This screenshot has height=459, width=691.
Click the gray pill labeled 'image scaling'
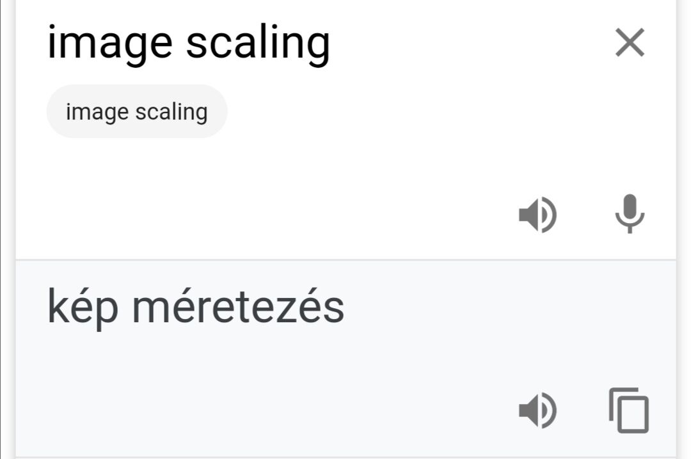(x=137, y=111)
